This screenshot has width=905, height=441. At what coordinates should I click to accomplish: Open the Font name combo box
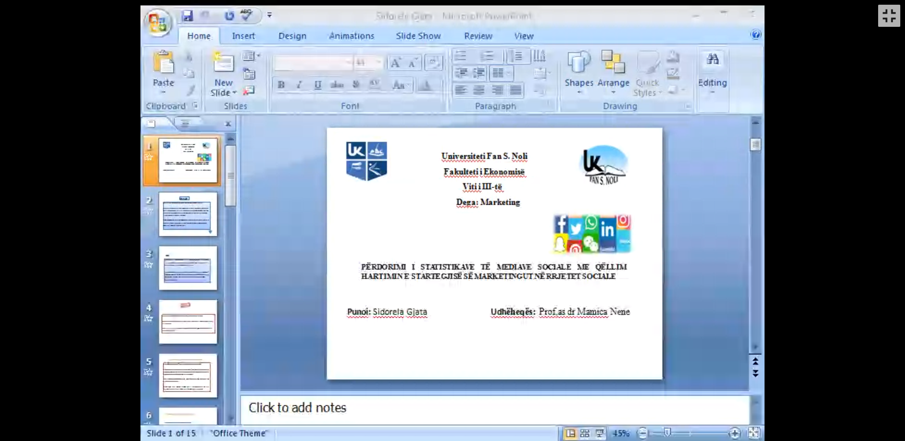pos(313,63)
